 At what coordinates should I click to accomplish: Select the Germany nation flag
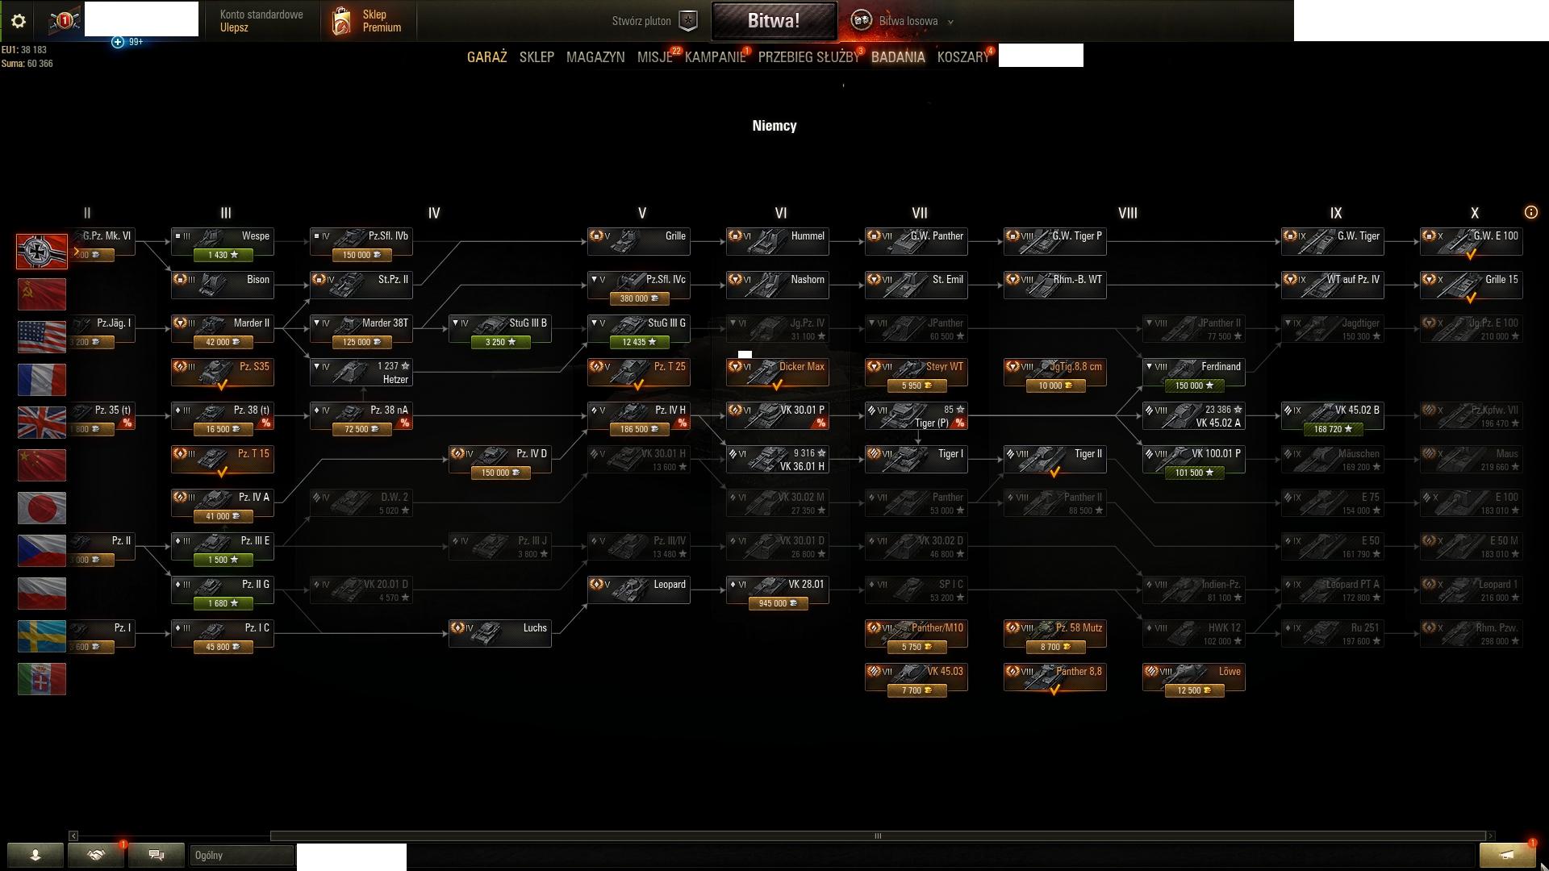(42, 252)
